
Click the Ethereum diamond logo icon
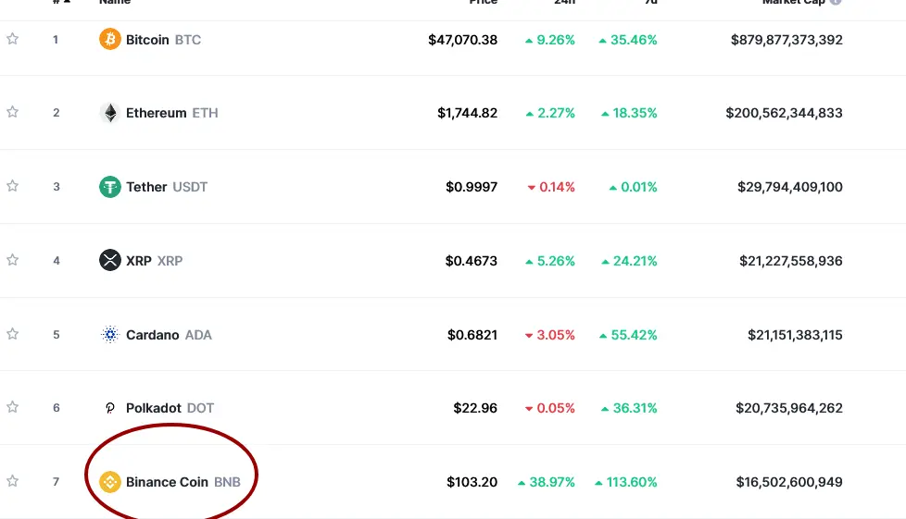click(110, 113)
